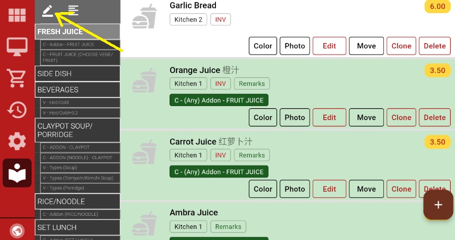Screen dimensions: 455x240
Task: Click the globe language icon
Action: tap(17, 231)
